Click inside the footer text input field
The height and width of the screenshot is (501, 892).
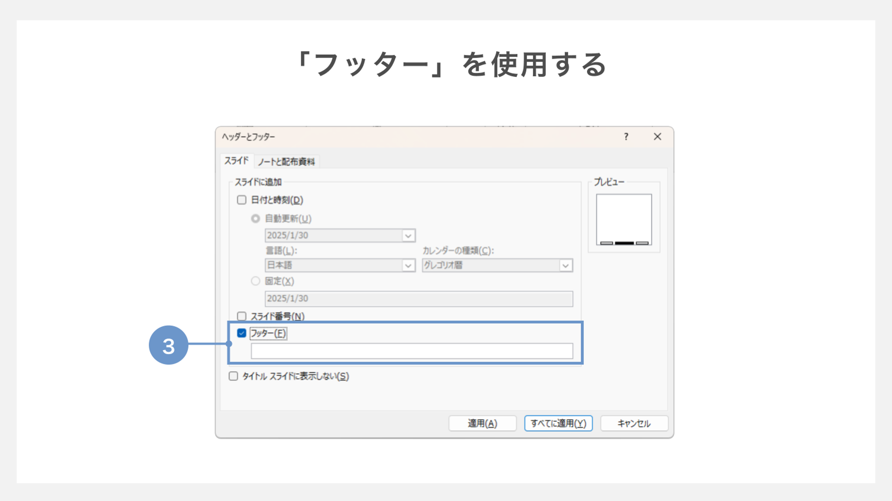click(x=412, y=351)
